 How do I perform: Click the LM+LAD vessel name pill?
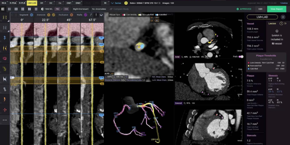[x=262, y=17]
